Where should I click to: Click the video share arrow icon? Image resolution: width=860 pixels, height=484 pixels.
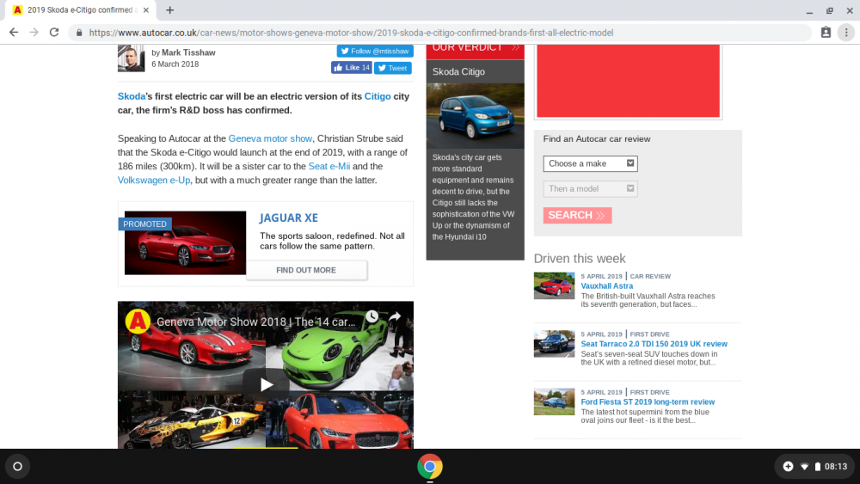coord(395,316)
